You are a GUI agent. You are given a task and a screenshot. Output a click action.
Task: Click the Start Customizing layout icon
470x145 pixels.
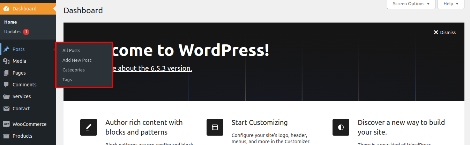(215, 127)
